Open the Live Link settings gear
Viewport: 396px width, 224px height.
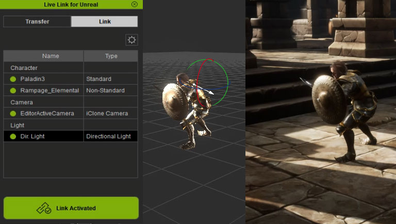pos(131,40)
